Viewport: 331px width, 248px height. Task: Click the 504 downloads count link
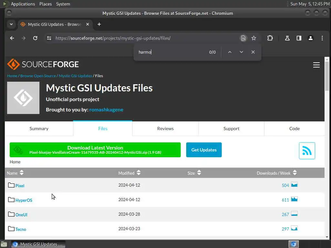coord(285,185)
